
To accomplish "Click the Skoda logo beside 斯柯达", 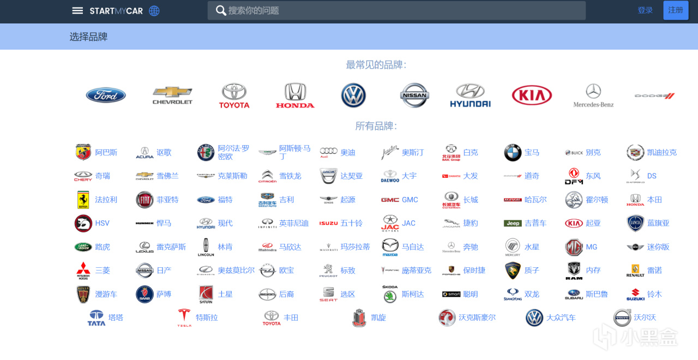I will pyautogui.click(x=390, y=294).
